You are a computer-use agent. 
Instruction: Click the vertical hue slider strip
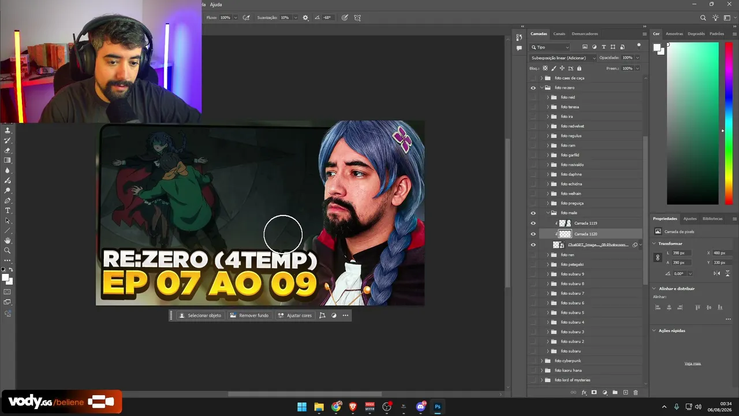[x=729, y=123]
